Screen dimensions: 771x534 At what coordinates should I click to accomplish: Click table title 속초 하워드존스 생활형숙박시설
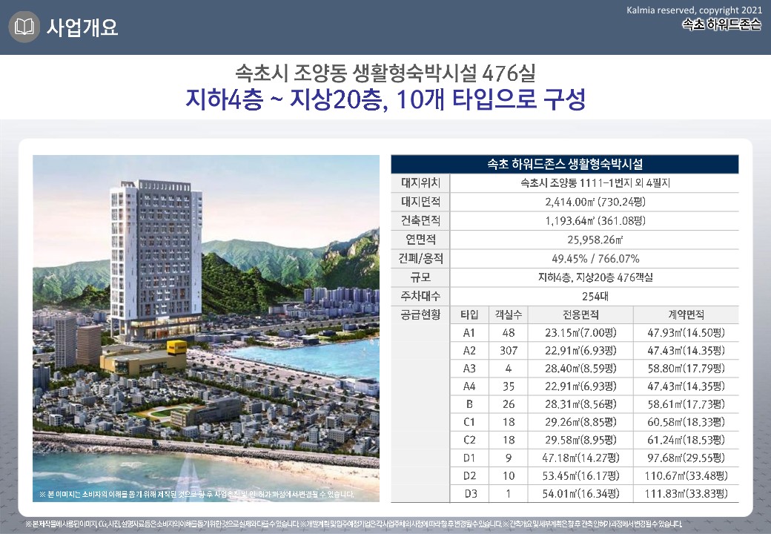pos(564,164)
